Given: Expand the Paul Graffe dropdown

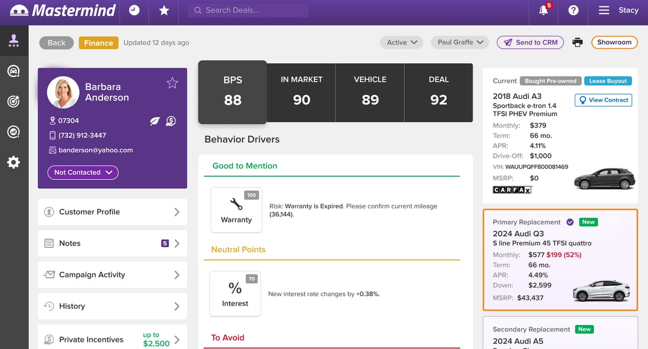Looking at the screenshot, I should click(x=459, y=43).
